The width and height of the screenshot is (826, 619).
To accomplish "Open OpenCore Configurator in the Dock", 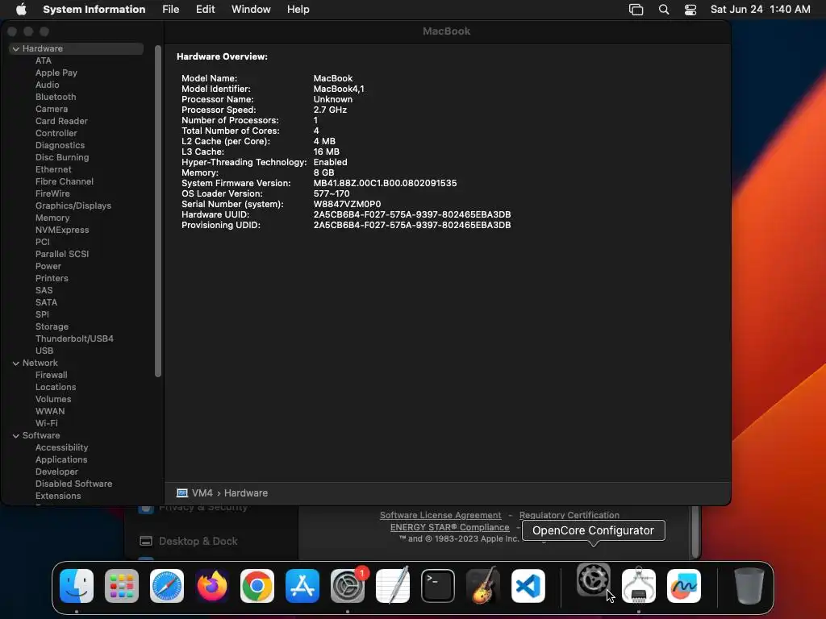I will [594, 580].
